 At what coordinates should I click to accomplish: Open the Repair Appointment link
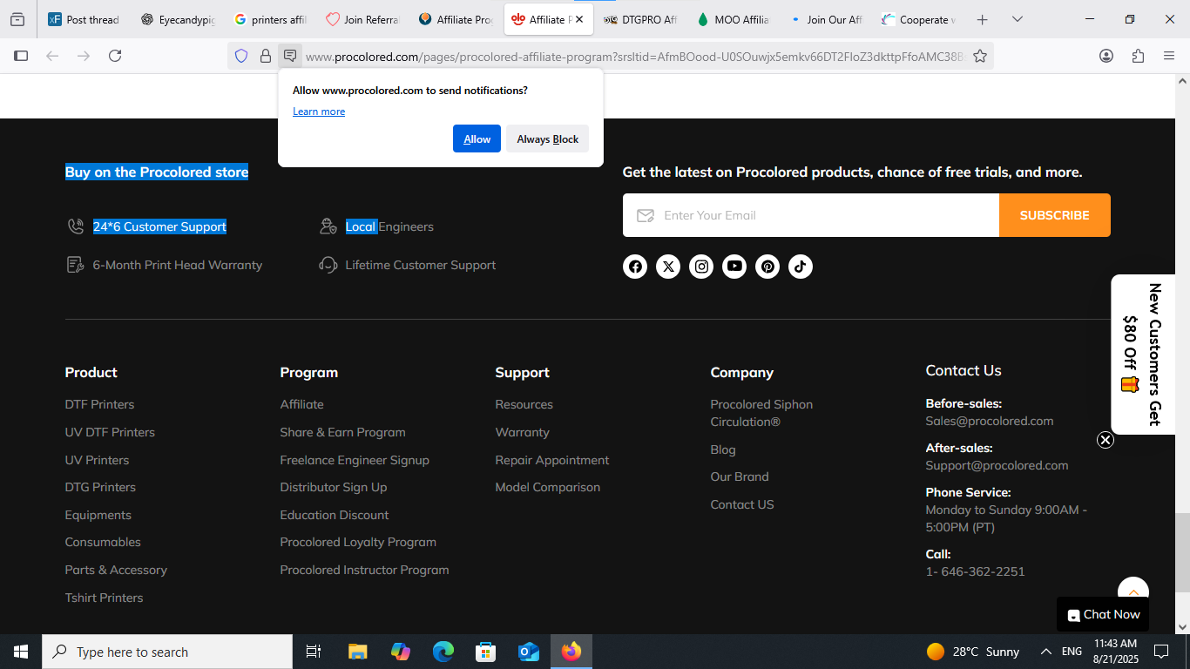[x=552, y=460]
